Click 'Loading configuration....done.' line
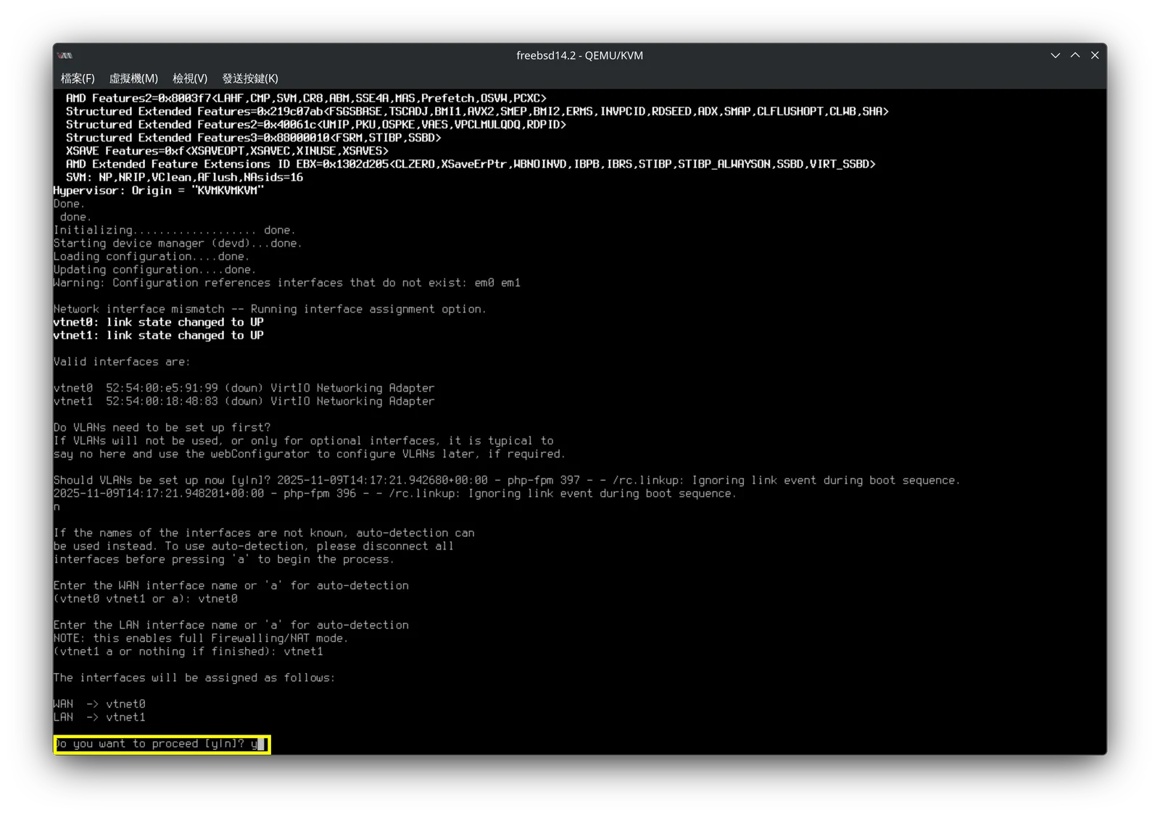Screen dimensions: 1160x818 tap(152, 257)
